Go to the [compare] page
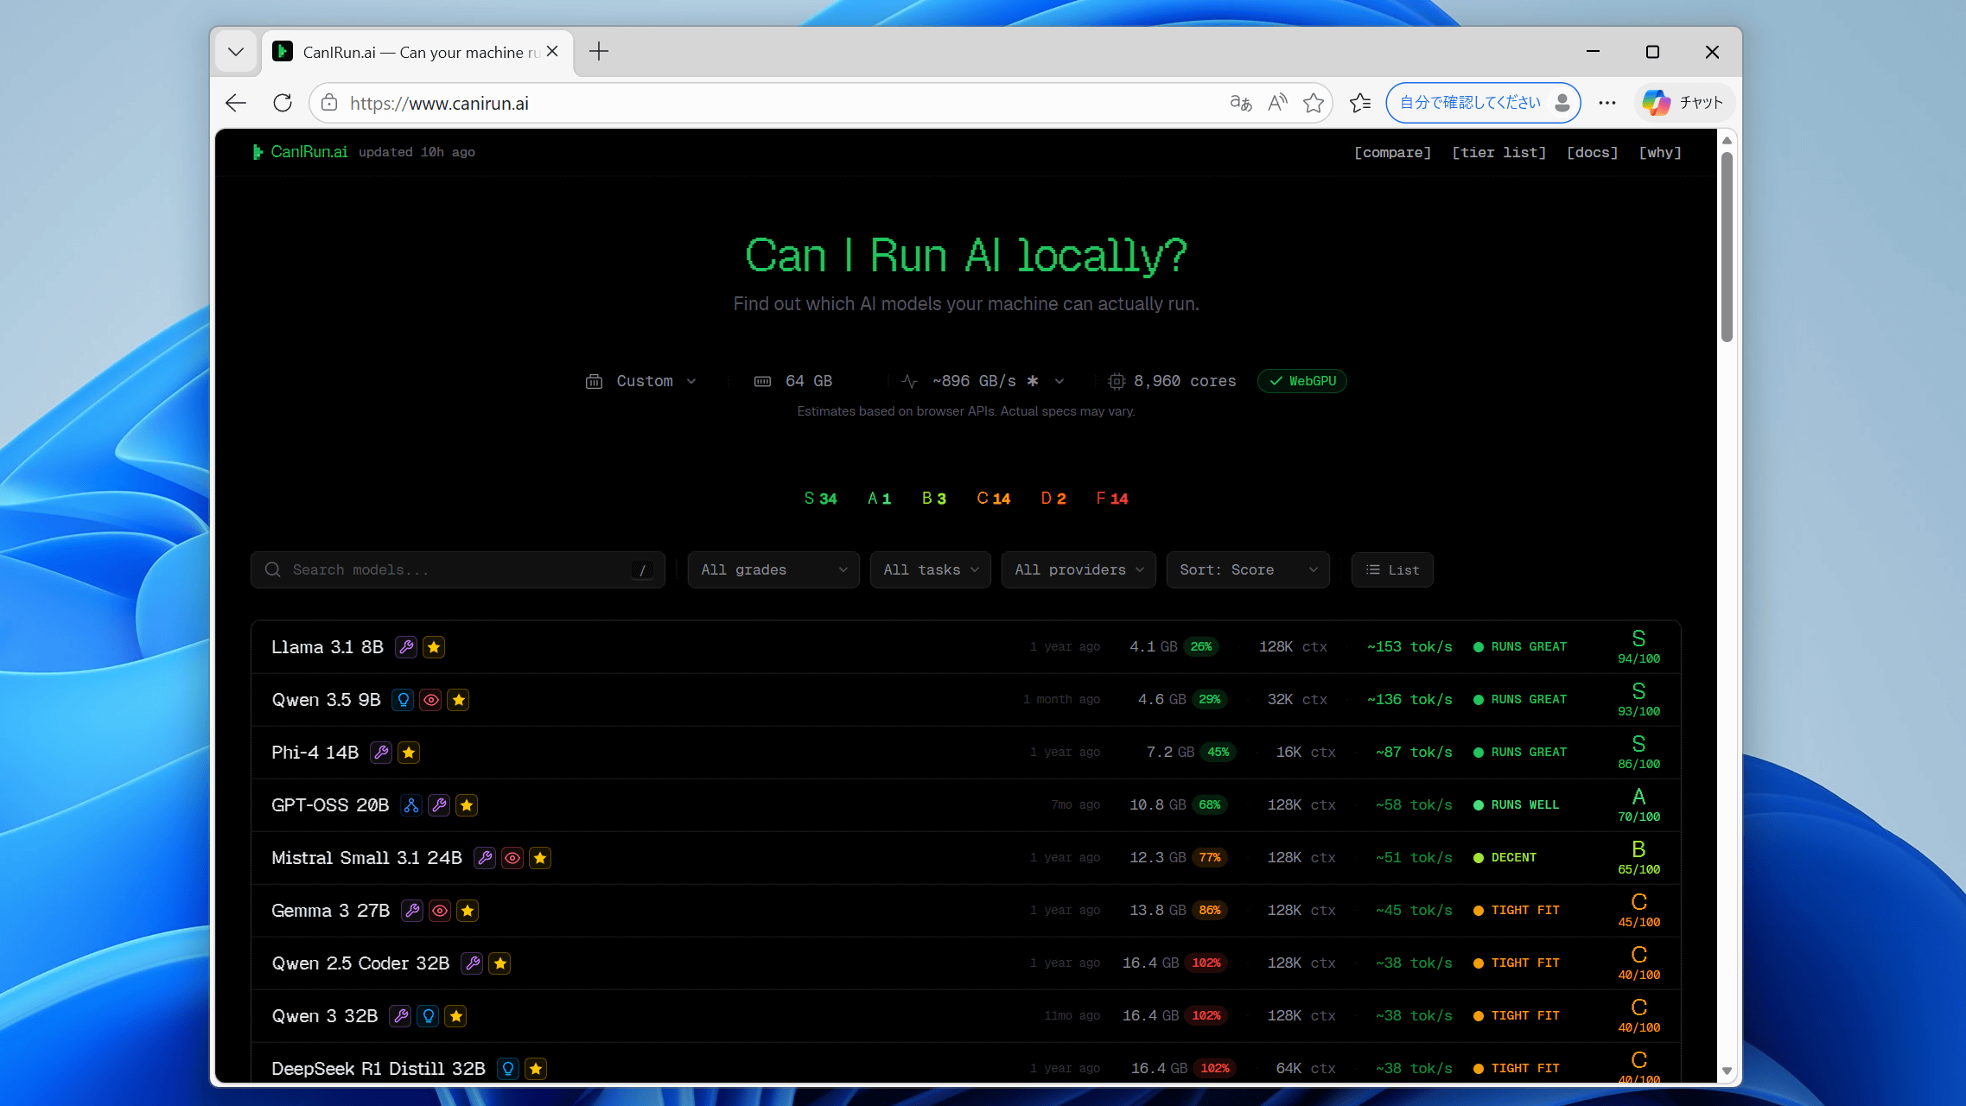Viewport: 1966px width, 1106px height. (1392, 153)
